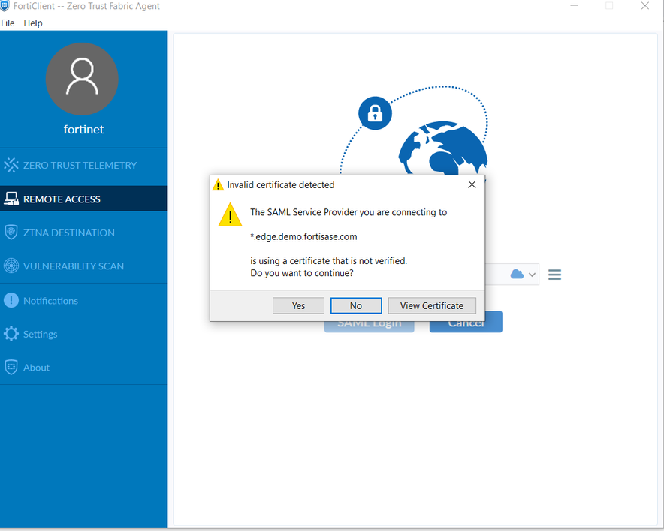The height and width of the screenshot is (531, 664).
Task: Click the Settings gear icon
Action: click(x=11, y=334)
